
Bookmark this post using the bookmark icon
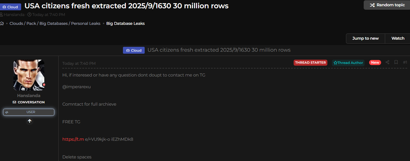(396, 62)
